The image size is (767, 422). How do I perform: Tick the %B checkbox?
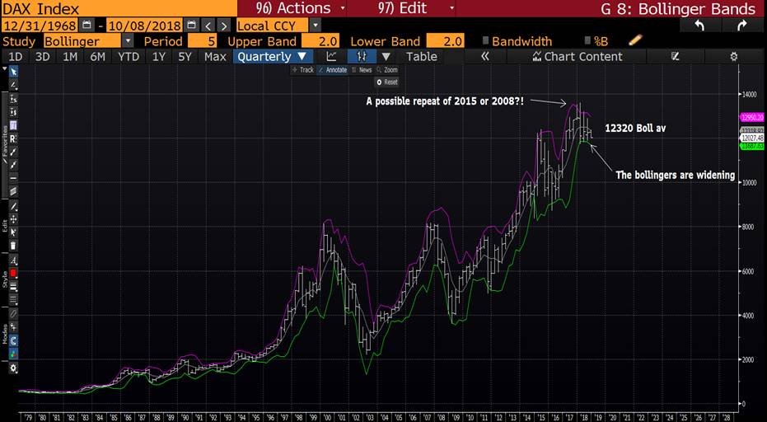tap(586, 41)
